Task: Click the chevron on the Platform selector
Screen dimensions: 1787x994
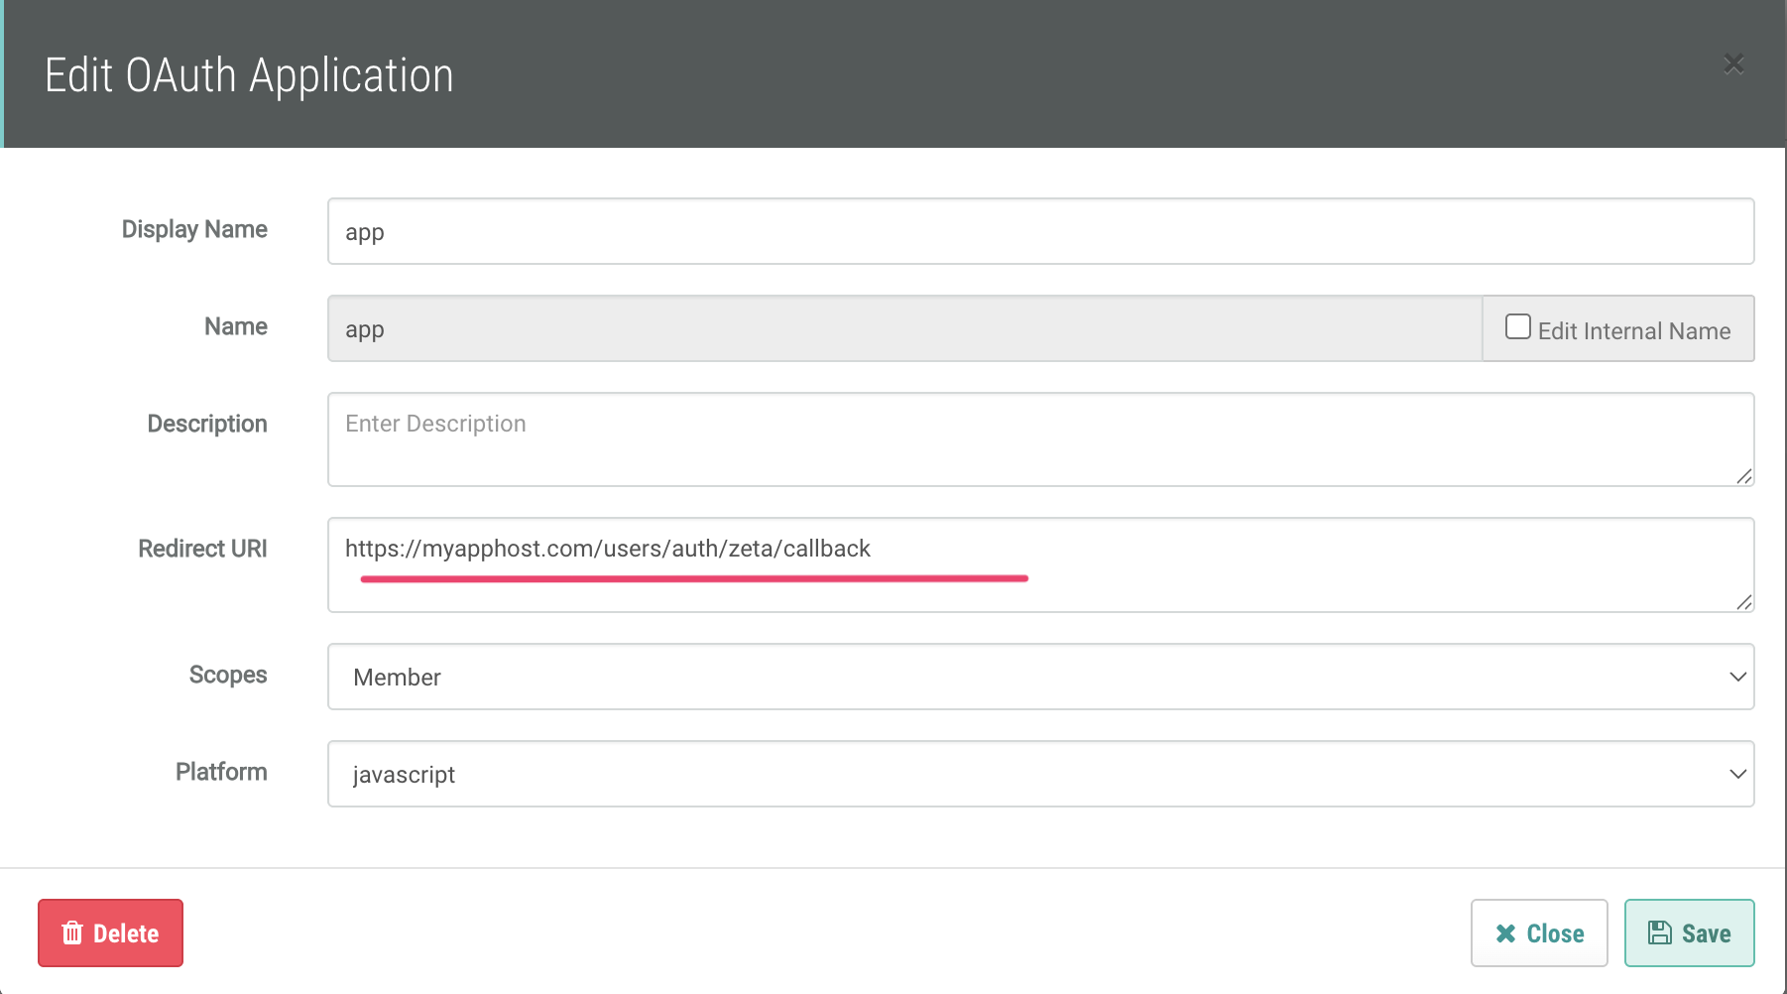Action: pyautogui.click(x=1737, y=774)
